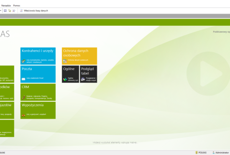This screenshot has width=230, height=155.
Task: Expand the toolbar dropdown arrow at left
Action: 1,11
